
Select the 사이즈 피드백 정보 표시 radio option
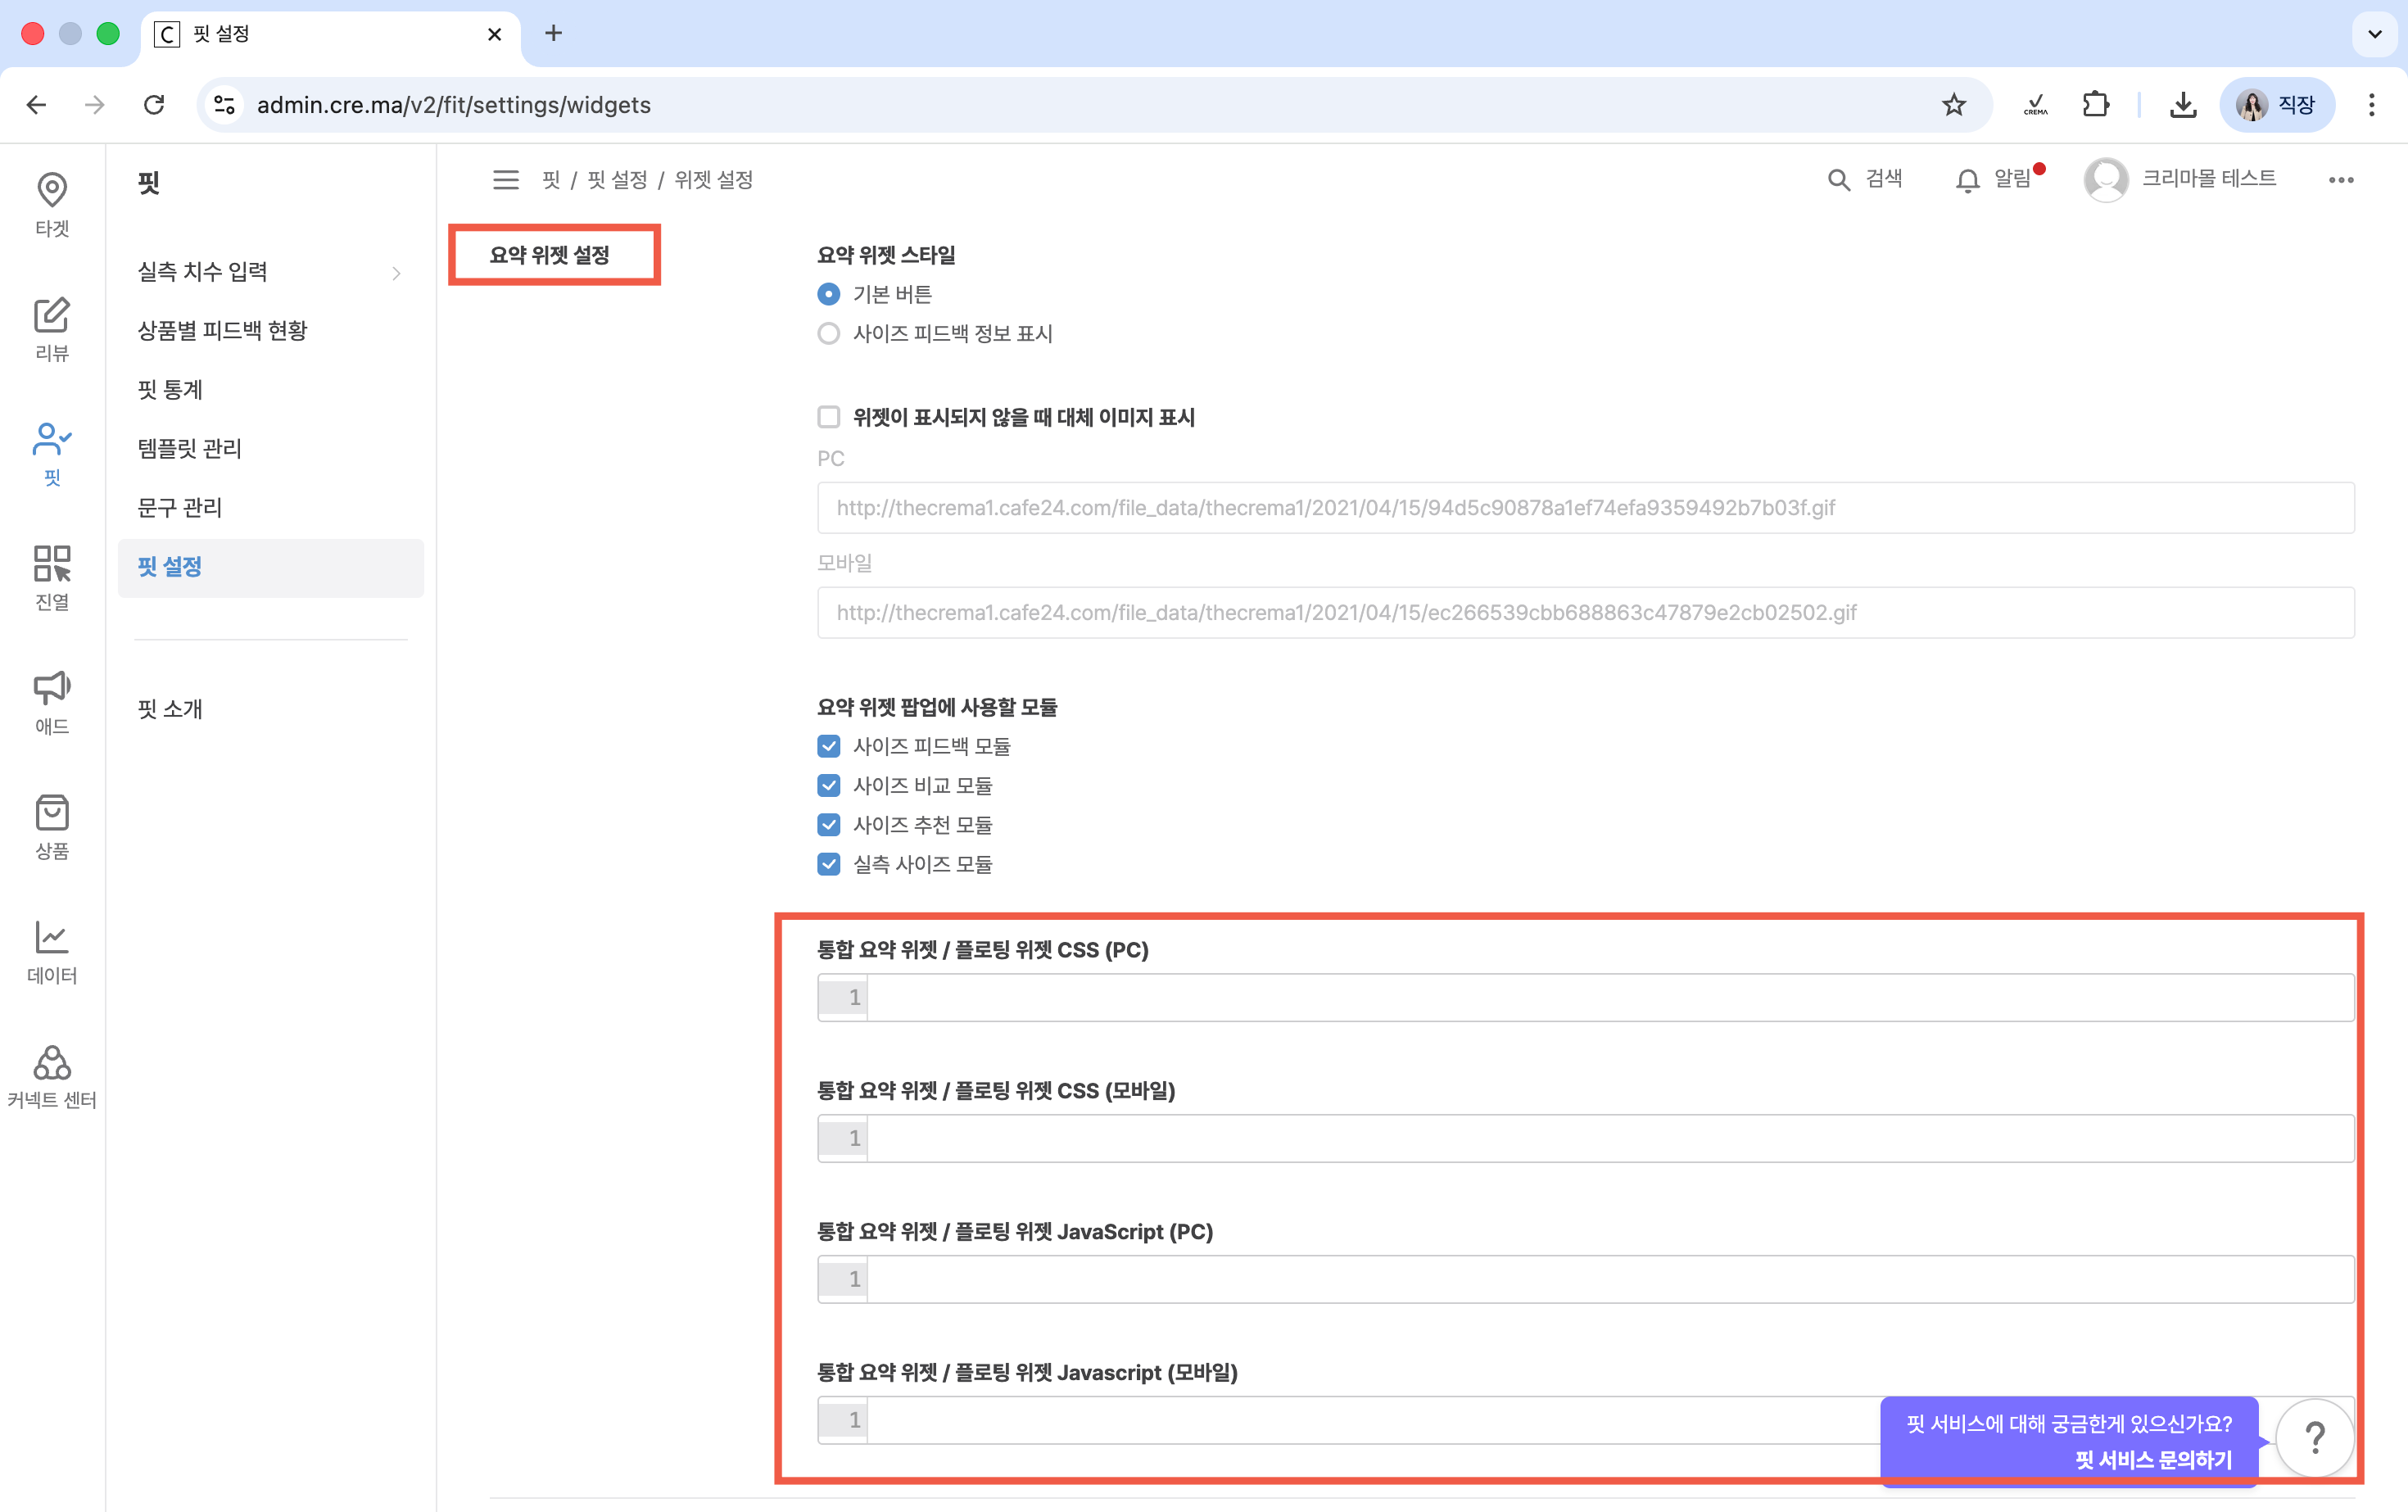click(x=829, y=333)
